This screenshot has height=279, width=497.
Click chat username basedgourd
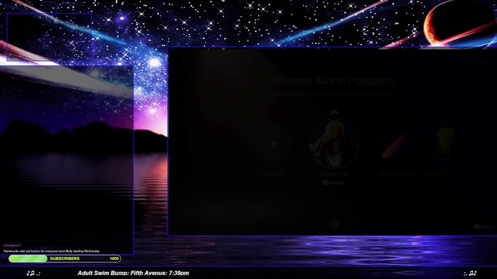tap(12, 245)
